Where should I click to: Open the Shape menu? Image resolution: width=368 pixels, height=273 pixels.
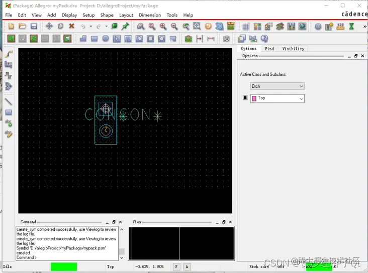pos(107,15)
